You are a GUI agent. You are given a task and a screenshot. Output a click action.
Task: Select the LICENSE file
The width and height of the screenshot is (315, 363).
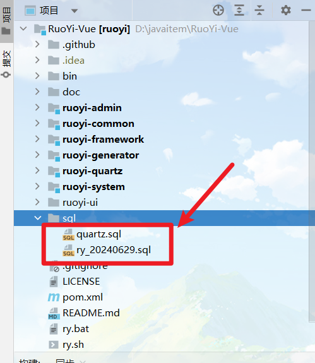tap(81, 282)
